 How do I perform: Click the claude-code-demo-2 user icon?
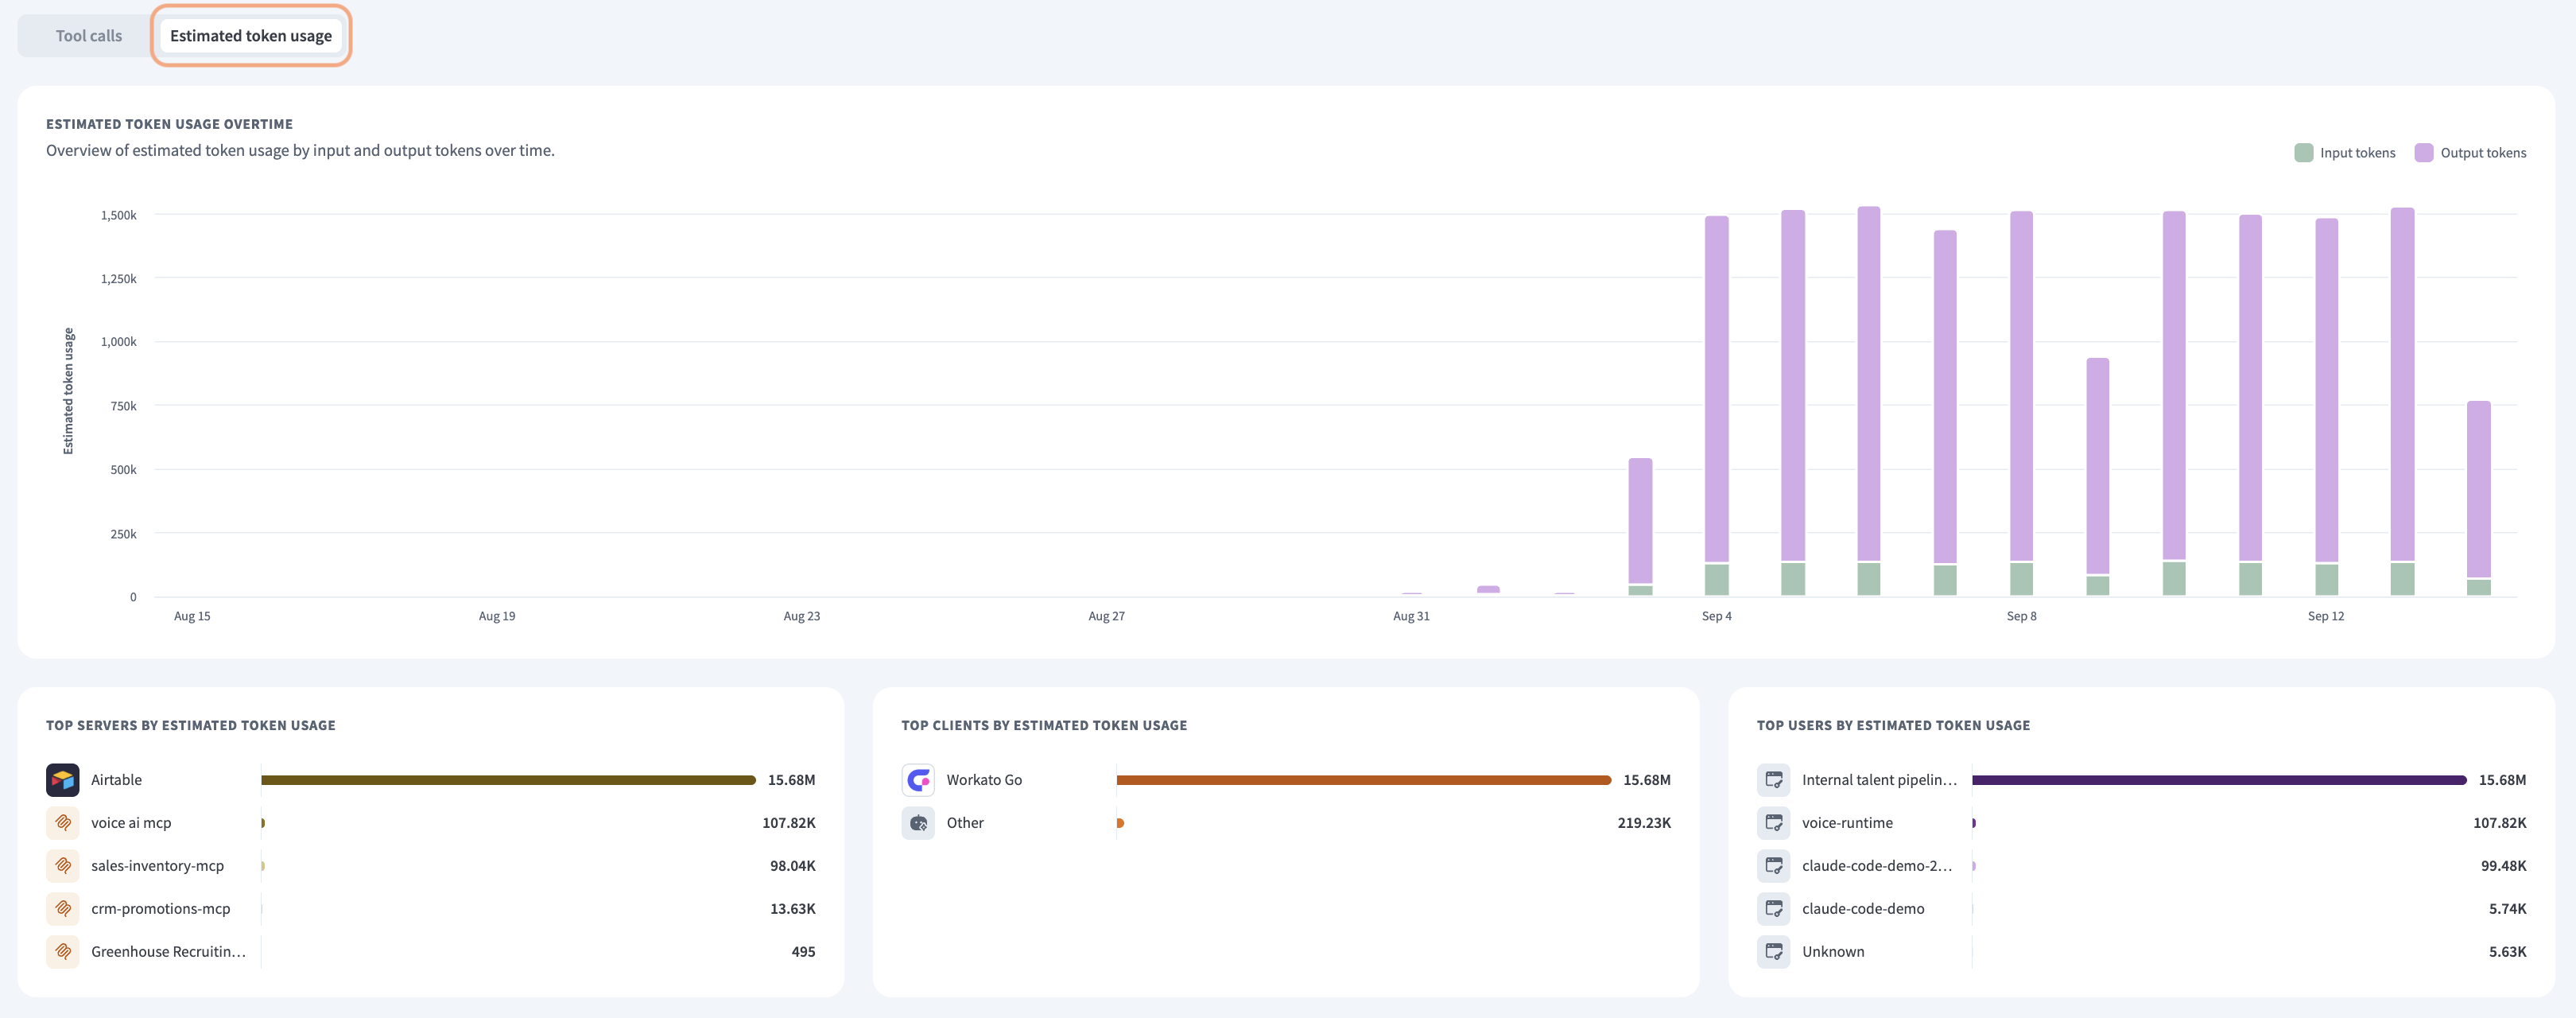point(1774,866)
